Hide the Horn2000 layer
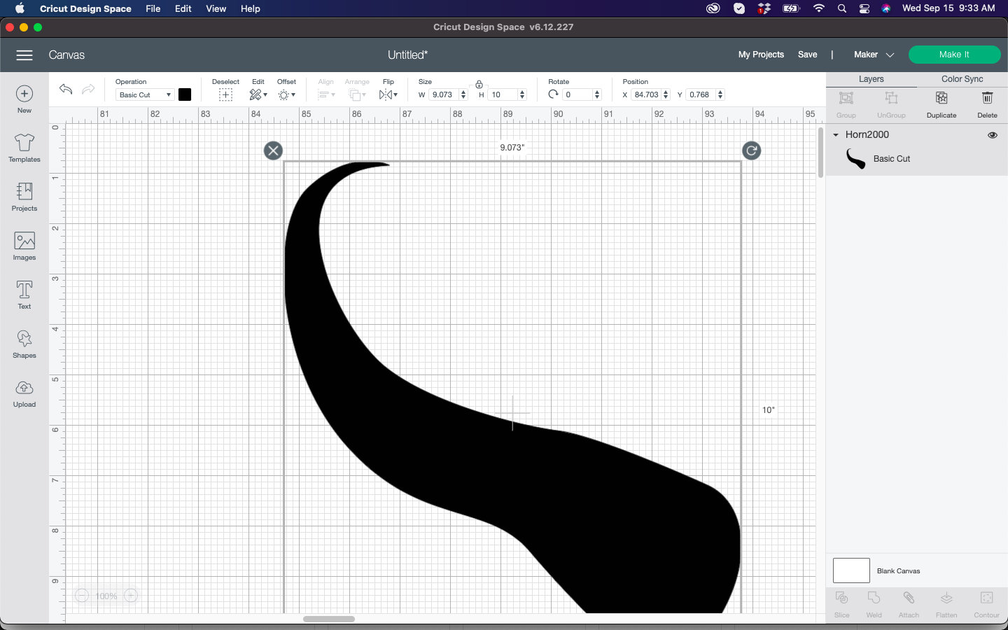This screenshot has width=1008, height=630. (x=993, y=134)
